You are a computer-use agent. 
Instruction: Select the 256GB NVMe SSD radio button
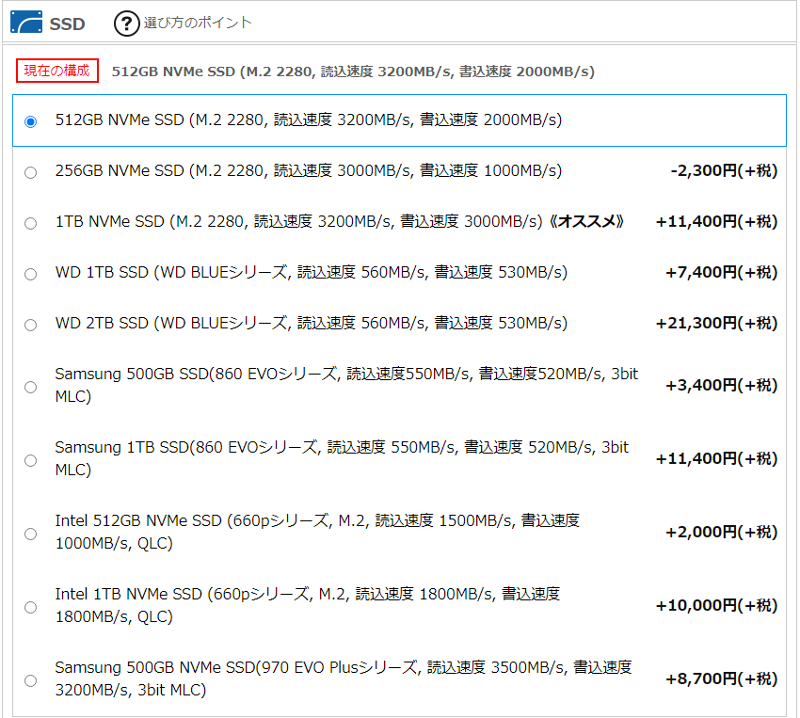31,172
